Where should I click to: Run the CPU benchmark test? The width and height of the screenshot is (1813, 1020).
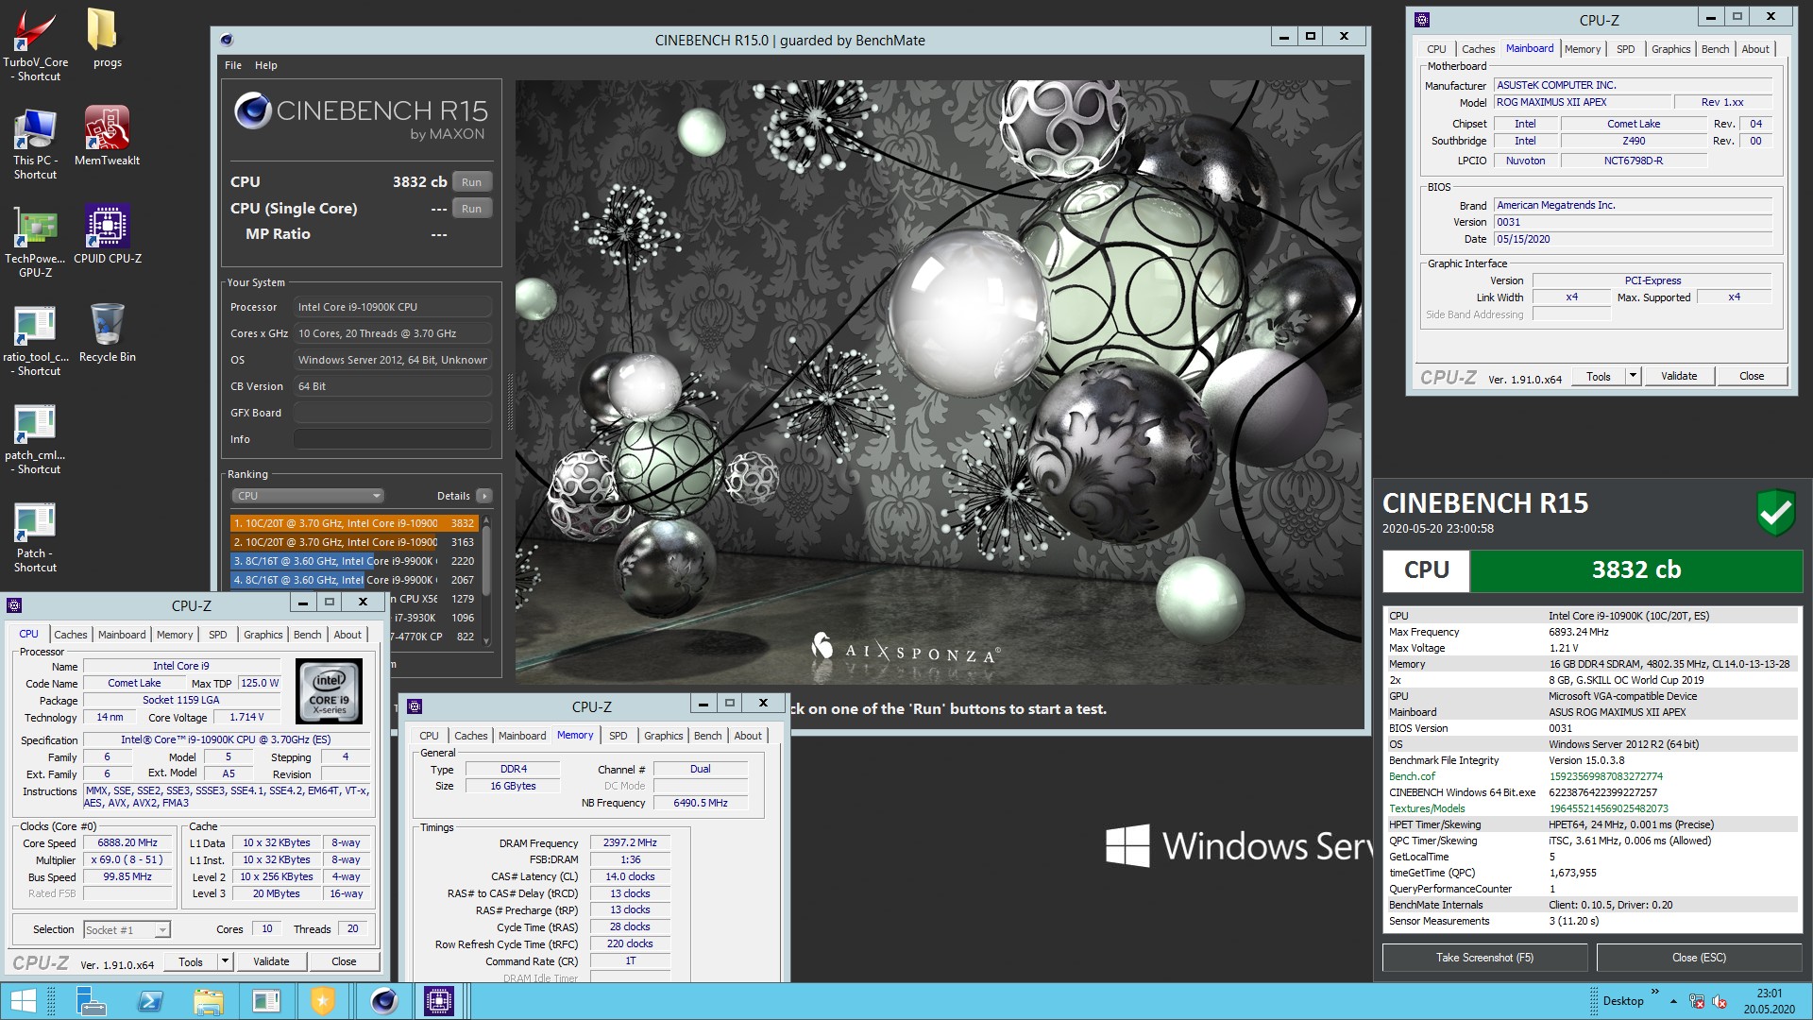[471, 182]
